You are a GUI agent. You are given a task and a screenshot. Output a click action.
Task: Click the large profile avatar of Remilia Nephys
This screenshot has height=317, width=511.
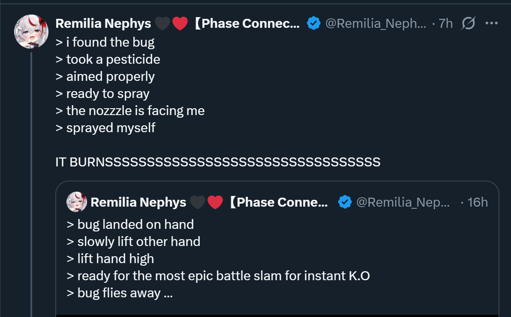point(31,32)
